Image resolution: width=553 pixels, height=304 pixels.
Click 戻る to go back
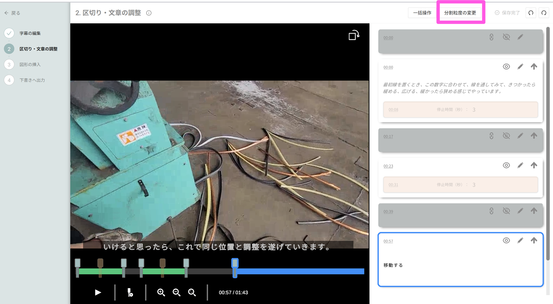12,13
